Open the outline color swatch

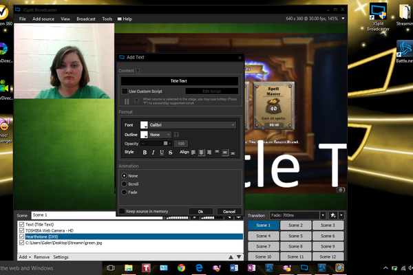[144, 135]
